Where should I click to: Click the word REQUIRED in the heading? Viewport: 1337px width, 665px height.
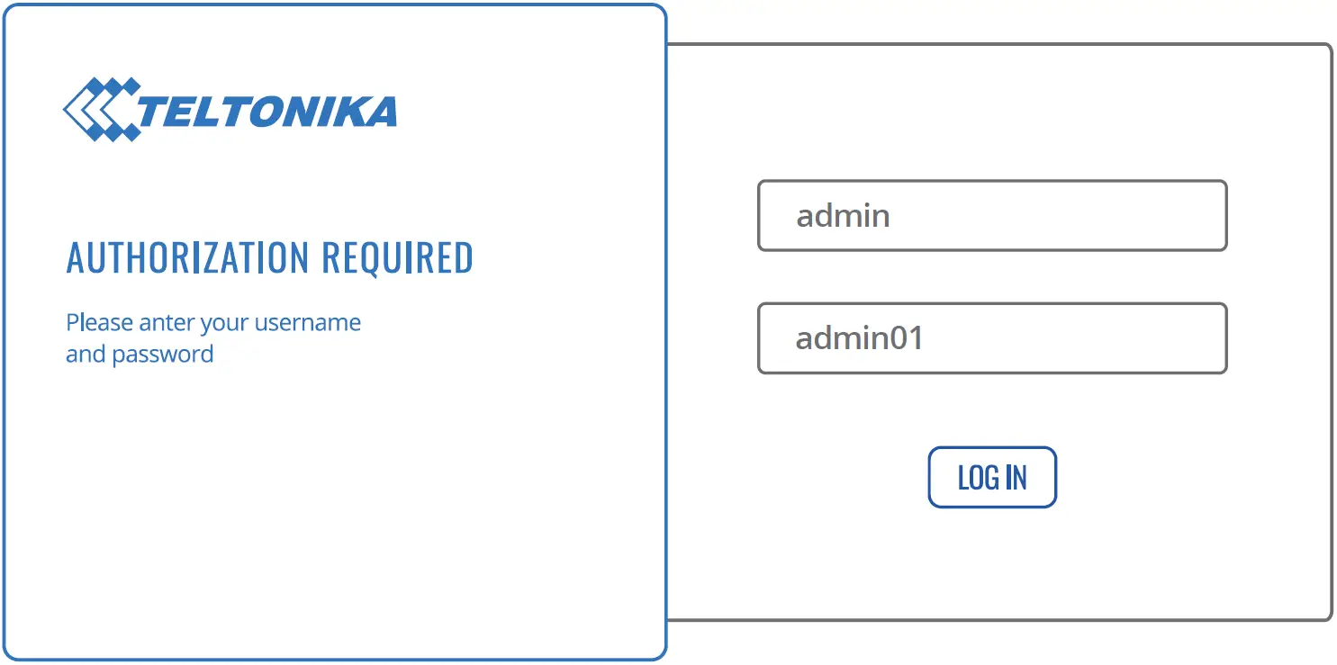click(x=397, y=258)
